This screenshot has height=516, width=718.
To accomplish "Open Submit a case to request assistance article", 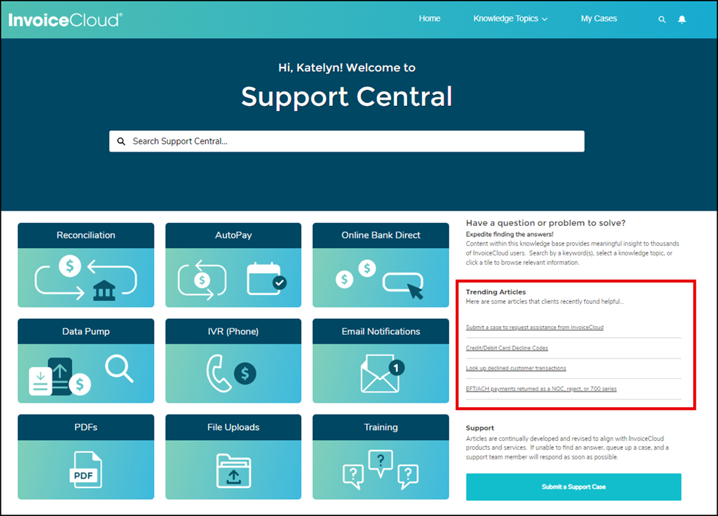I will pyautogui.click(x=535, y=328).
